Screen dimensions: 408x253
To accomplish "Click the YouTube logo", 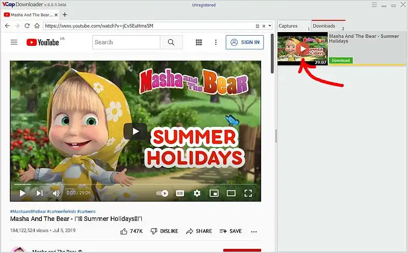I will click(43, 42).
